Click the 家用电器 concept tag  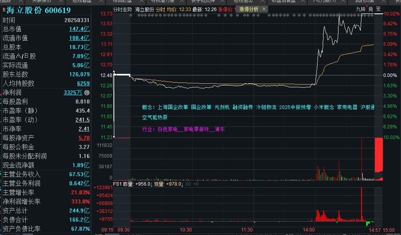click(x=347, y=107)
